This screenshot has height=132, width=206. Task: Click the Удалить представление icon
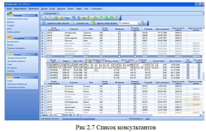point(93,23)
